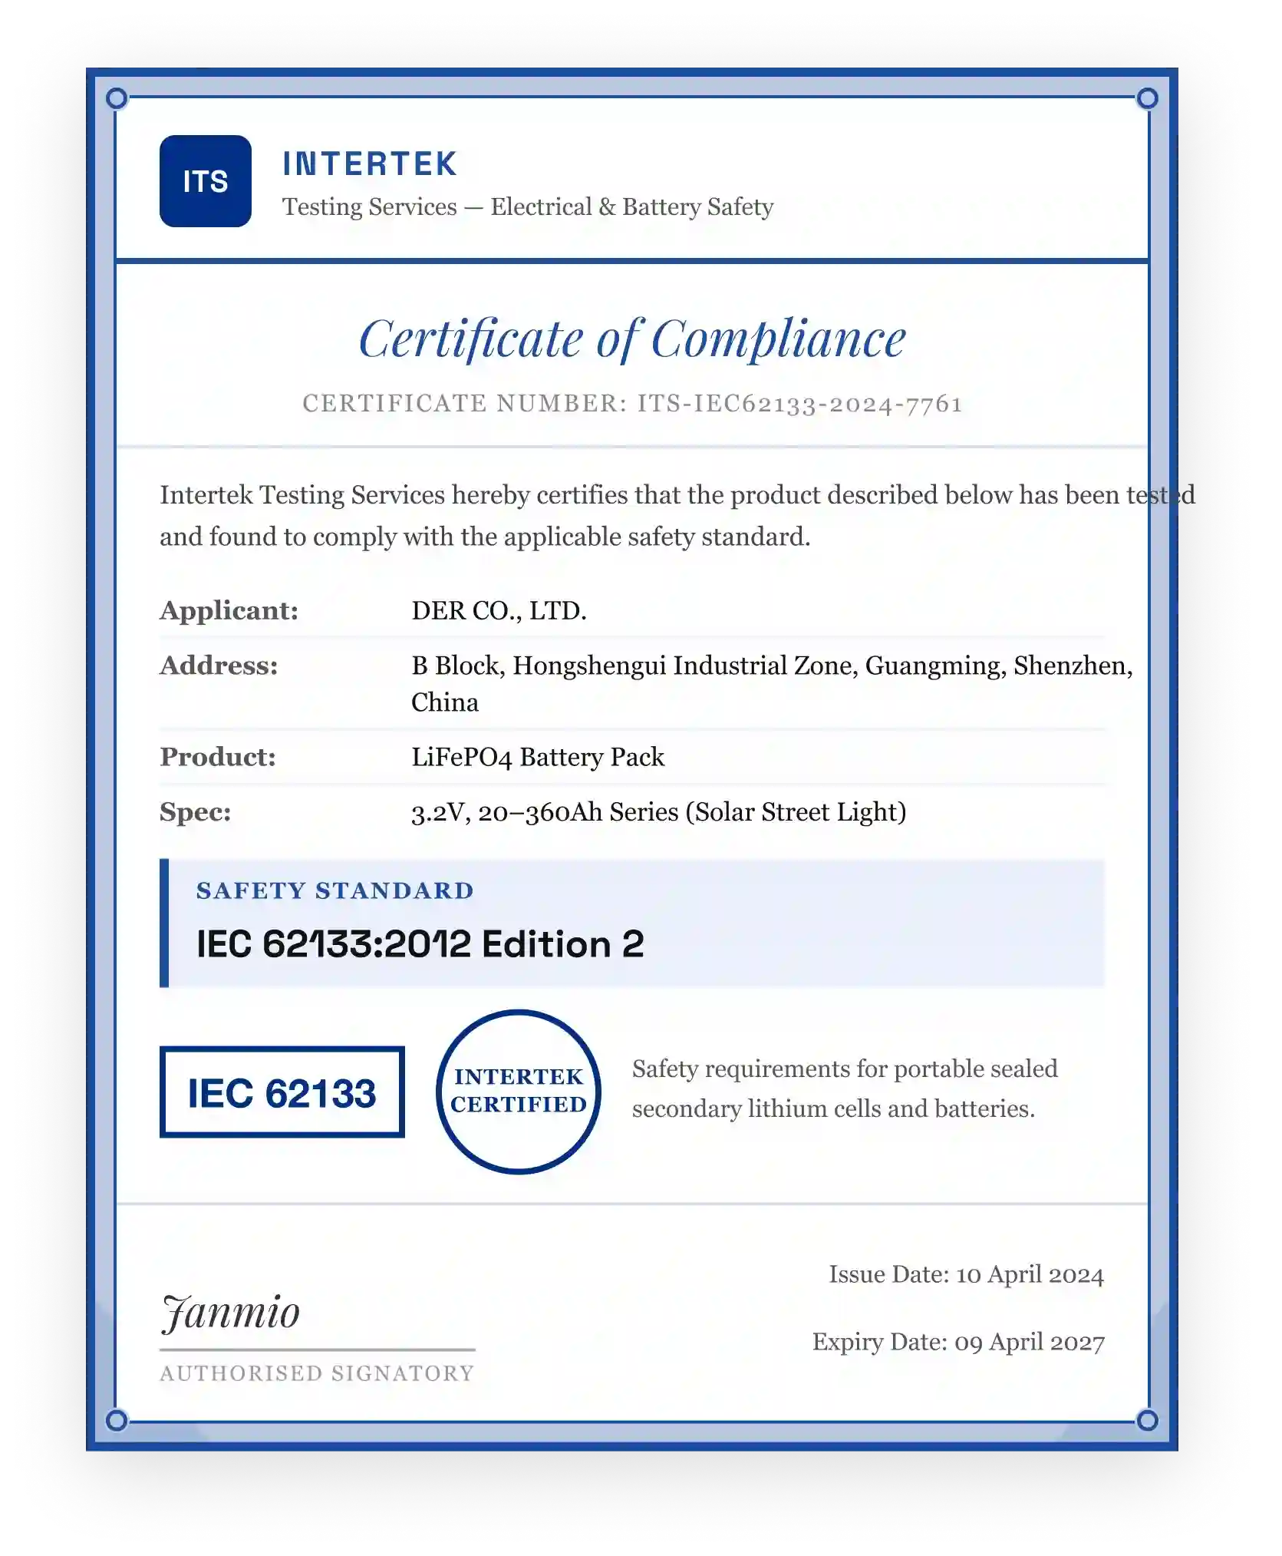Click the 'Certificate of Compliance' title
Viewport: 1282px width, 1556px height.
[632, 339]
